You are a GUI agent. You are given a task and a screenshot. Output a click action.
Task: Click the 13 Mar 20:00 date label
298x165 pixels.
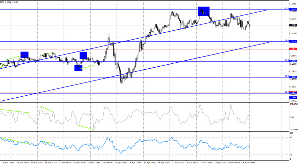tap(37, 163)
